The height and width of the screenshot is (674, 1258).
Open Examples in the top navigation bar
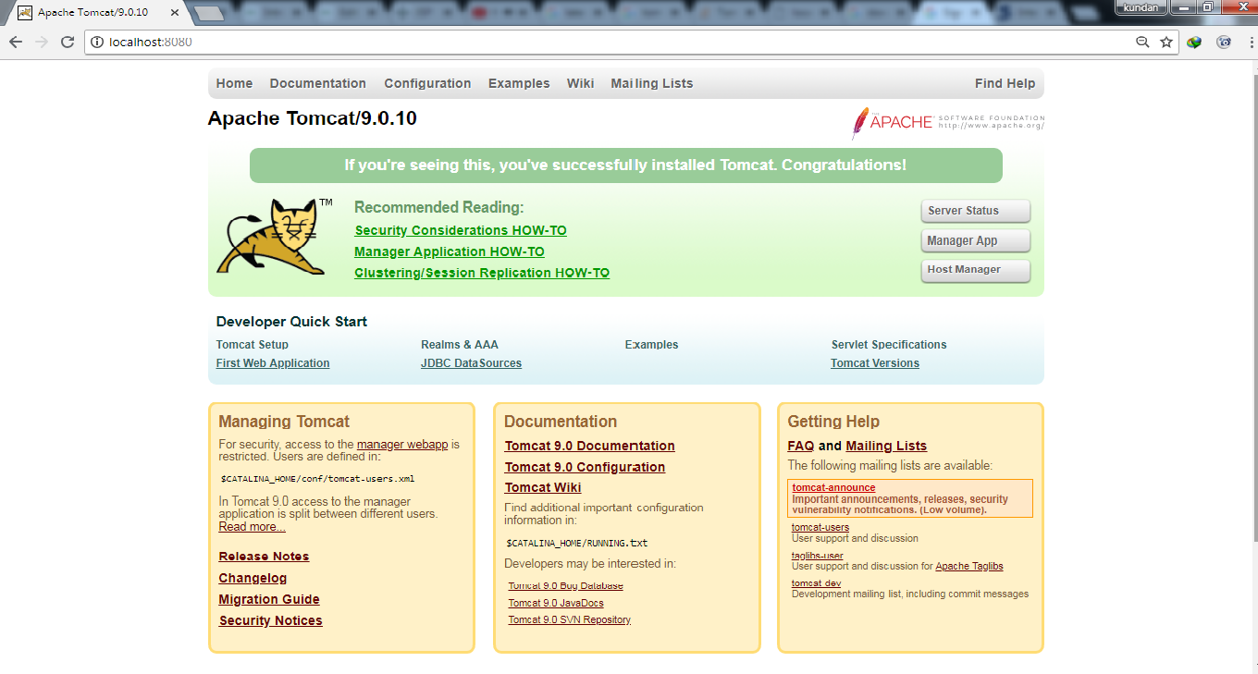pos(519,83)
